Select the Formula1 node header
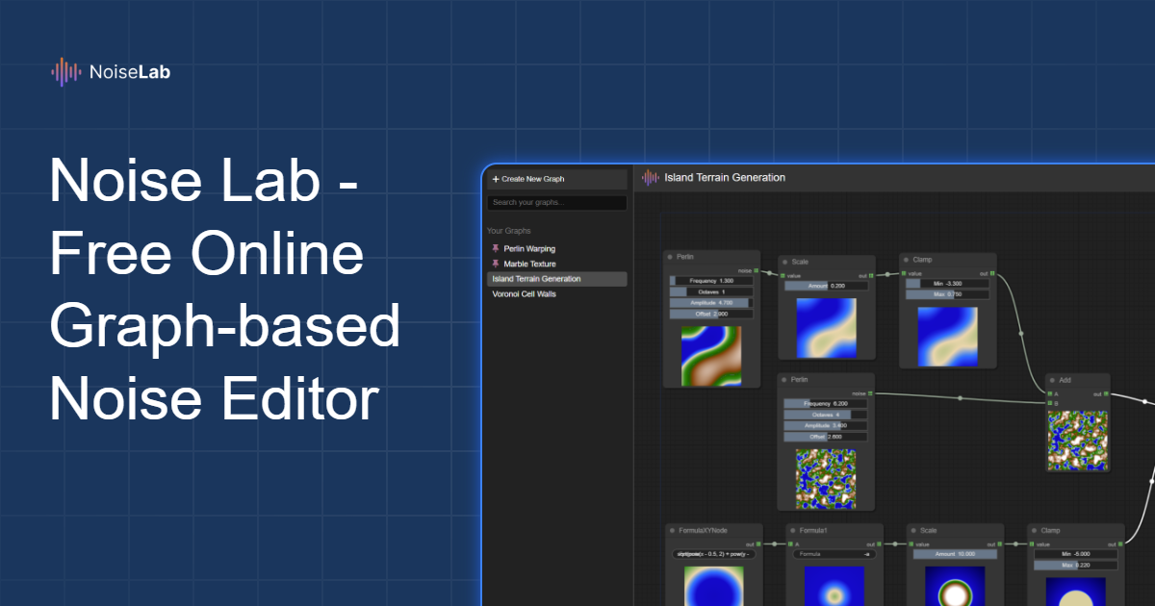The image size is (1155, 606). point(834,530)
